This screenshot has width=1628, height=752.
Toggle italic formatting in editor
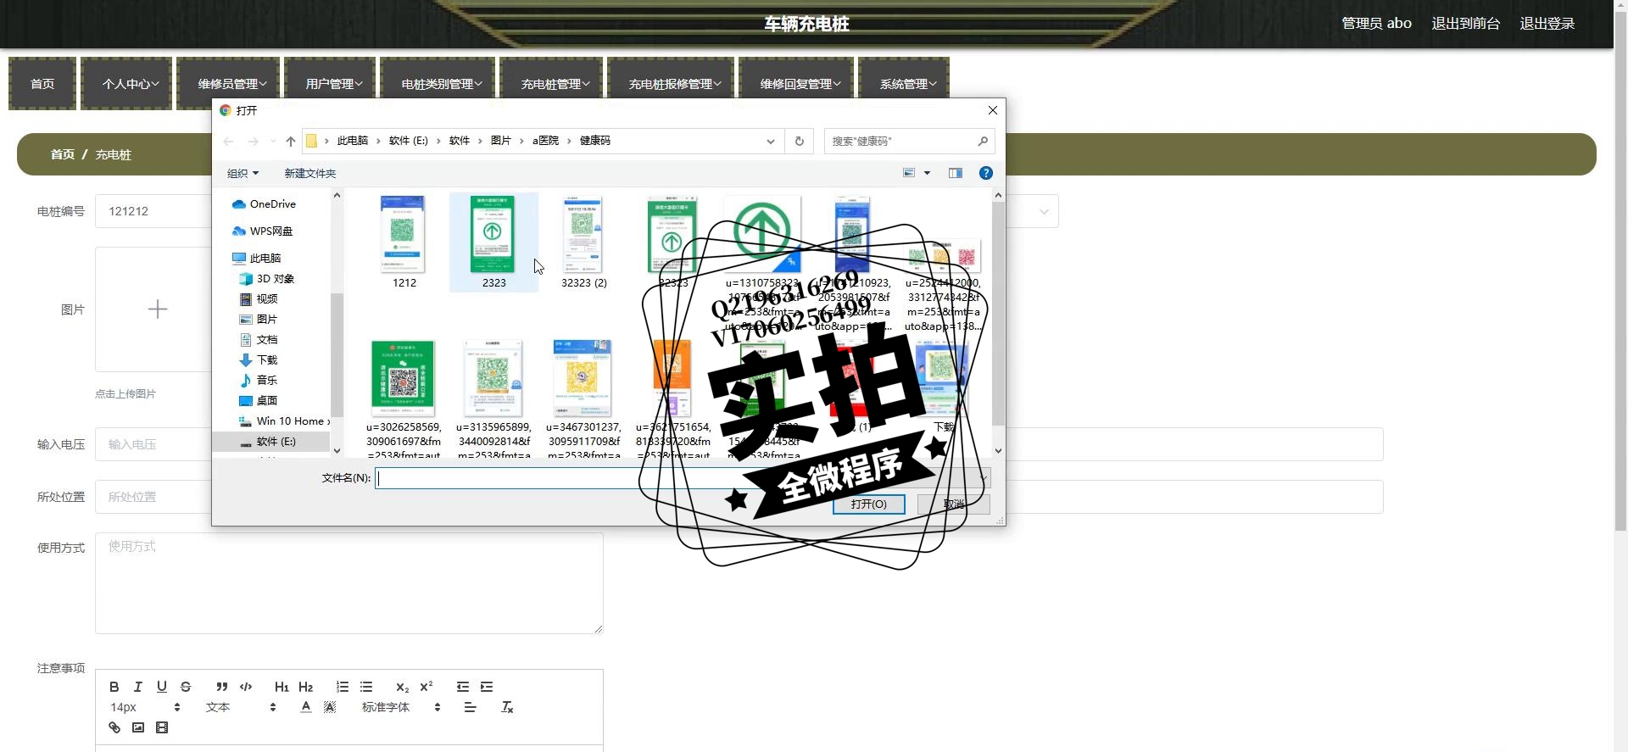click(x=138, y=687)
